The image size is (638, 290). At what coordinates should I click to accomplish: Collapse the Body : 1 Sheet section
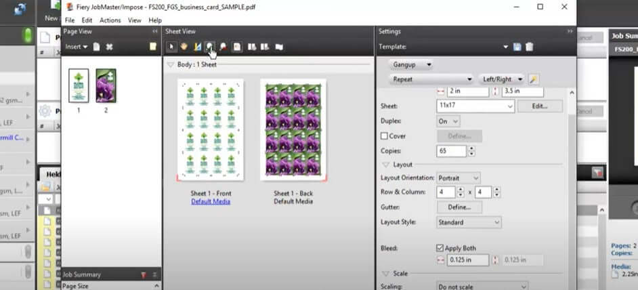(x=170, y=64)
